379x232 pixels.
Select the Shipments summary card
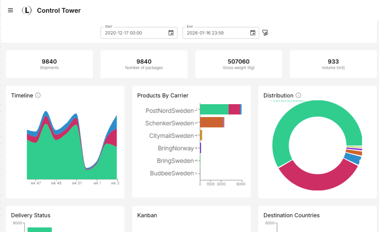tap(49, 64)
